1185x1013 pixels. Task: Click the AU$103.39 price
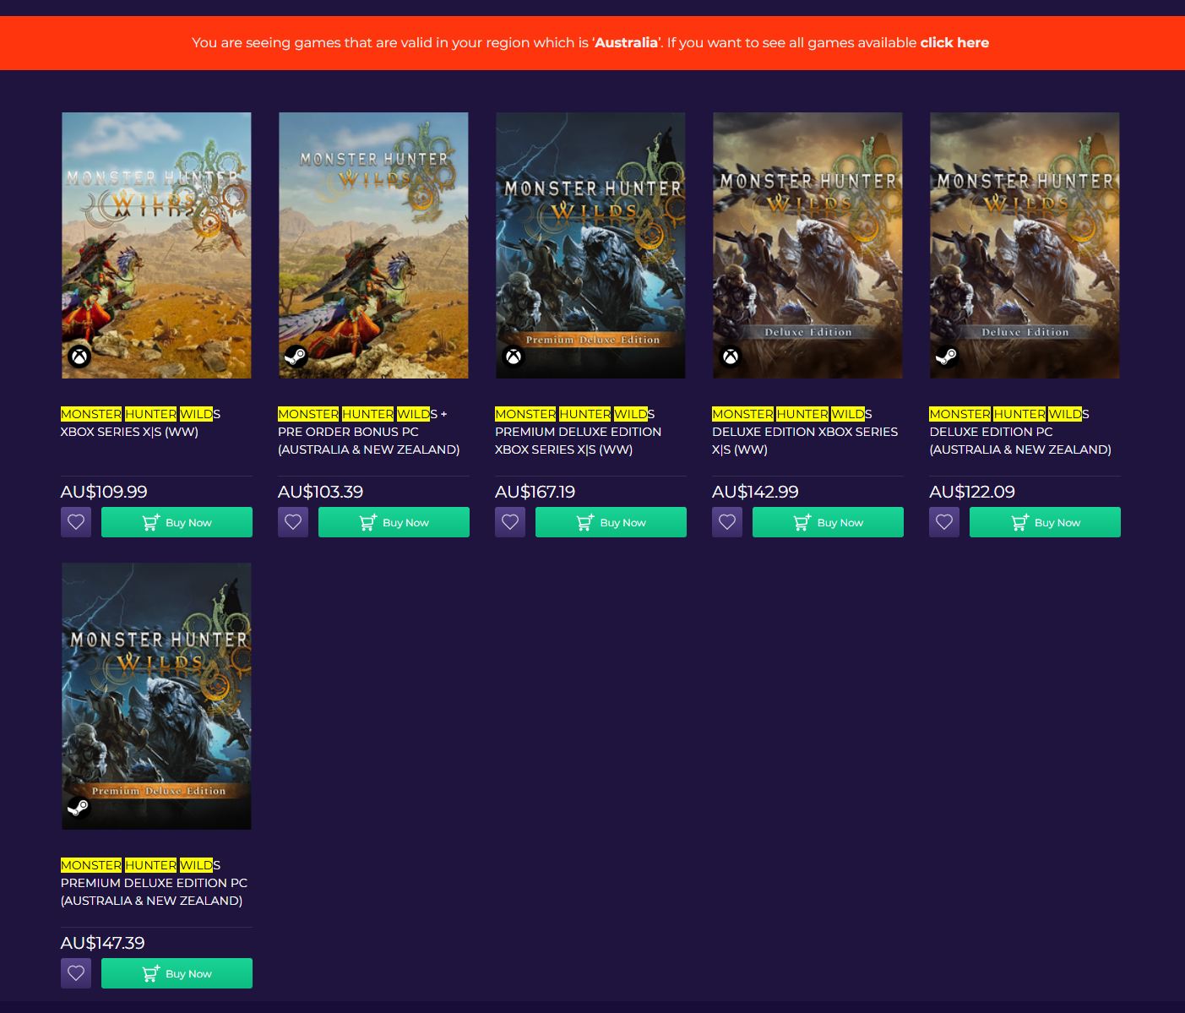pyautogui.click(x=321, y=492)
